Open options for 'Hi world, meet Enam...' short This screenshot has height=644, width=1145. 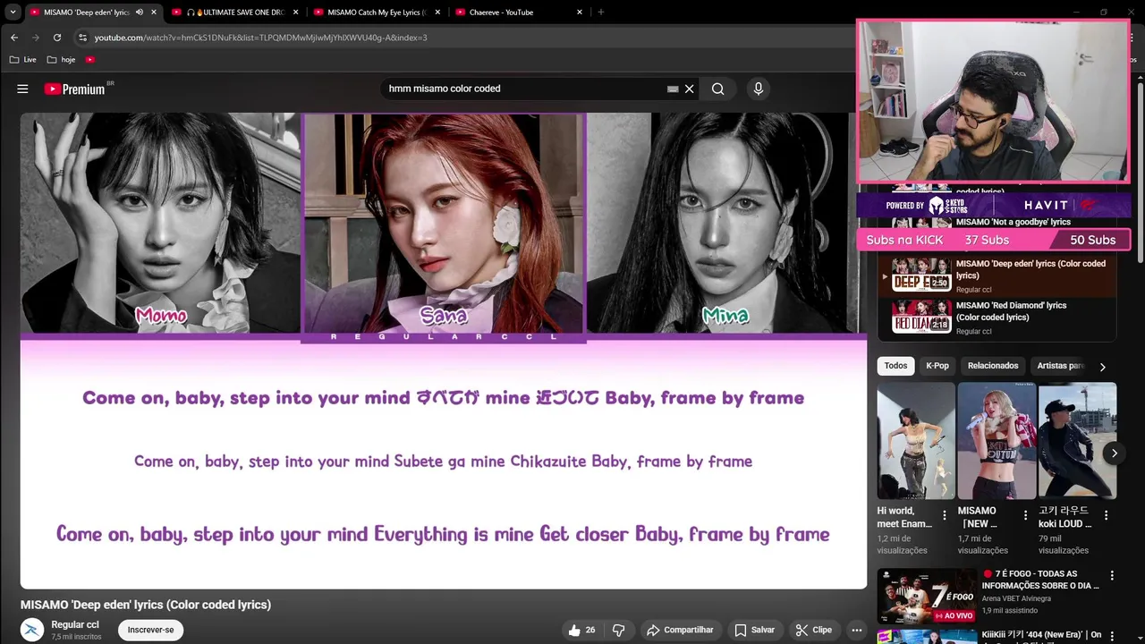point(945,515)
